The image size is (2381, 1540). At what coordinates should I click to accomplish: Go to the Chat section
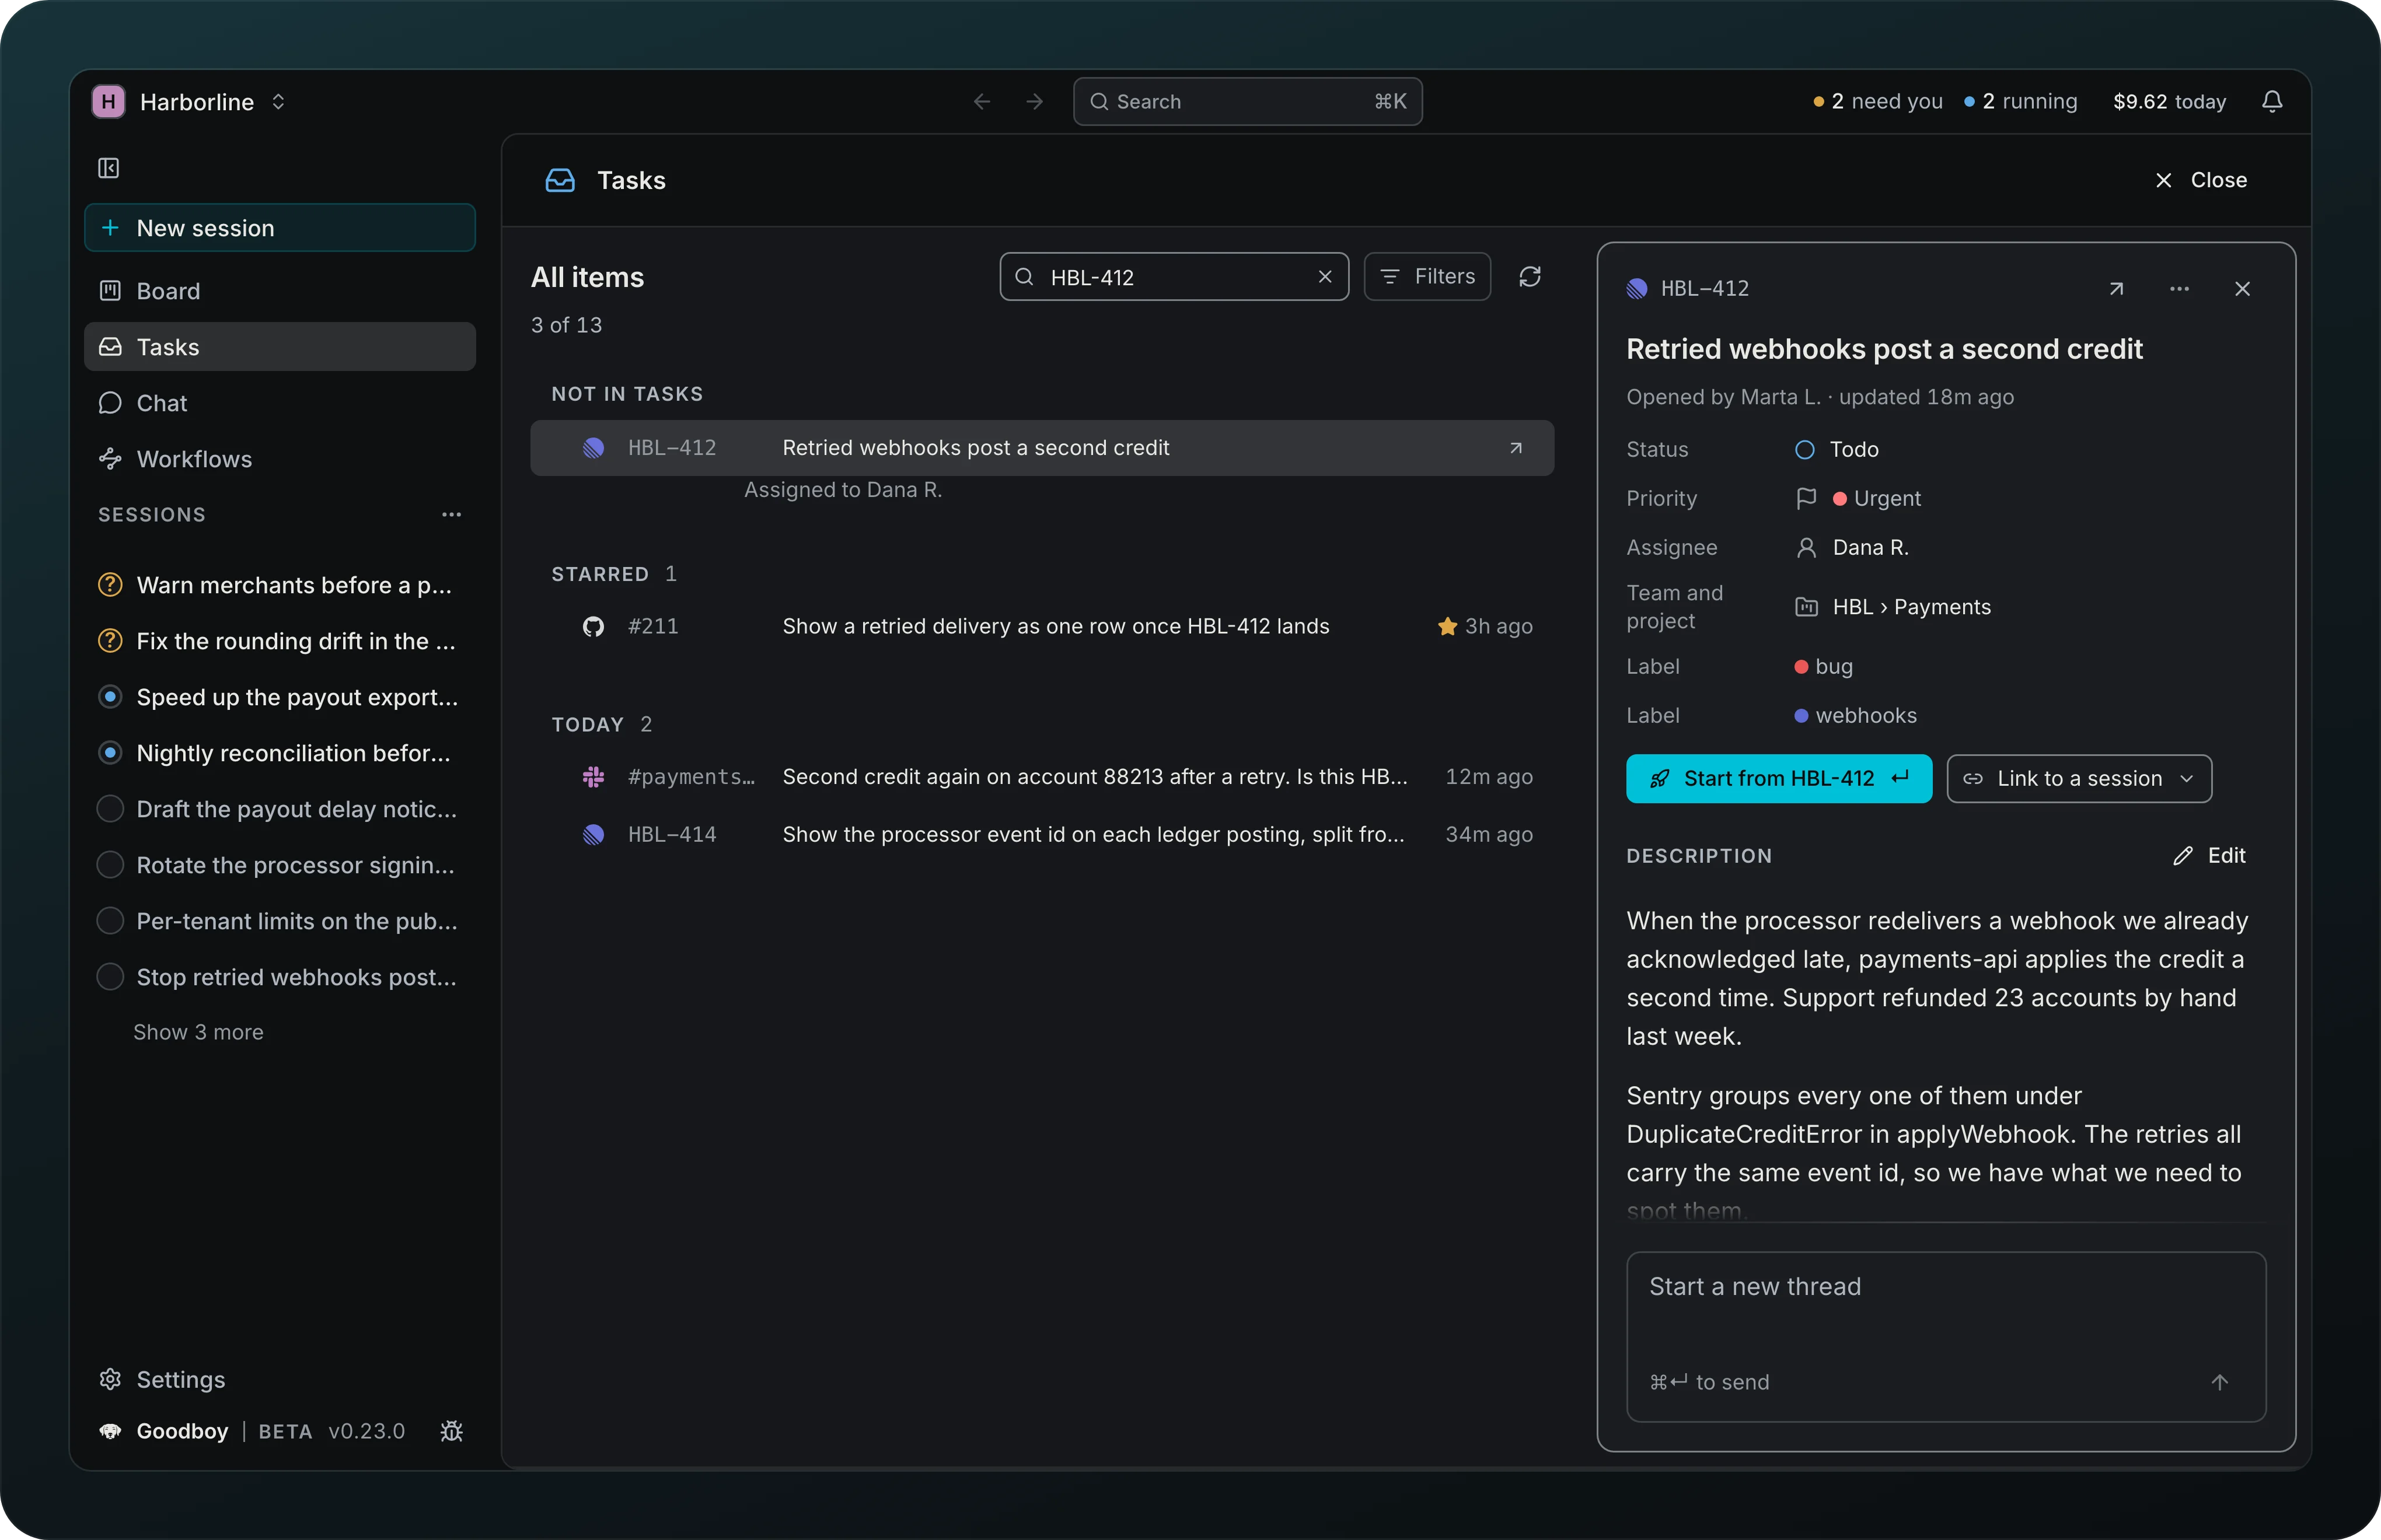point(280,403)
